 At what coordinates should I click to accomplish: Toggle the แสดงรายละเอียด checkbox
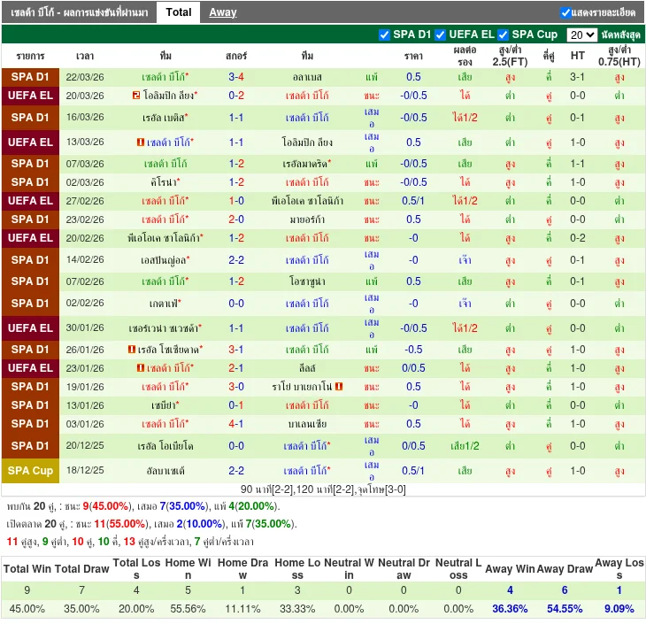pyautogui.click(x=566, y=12)
